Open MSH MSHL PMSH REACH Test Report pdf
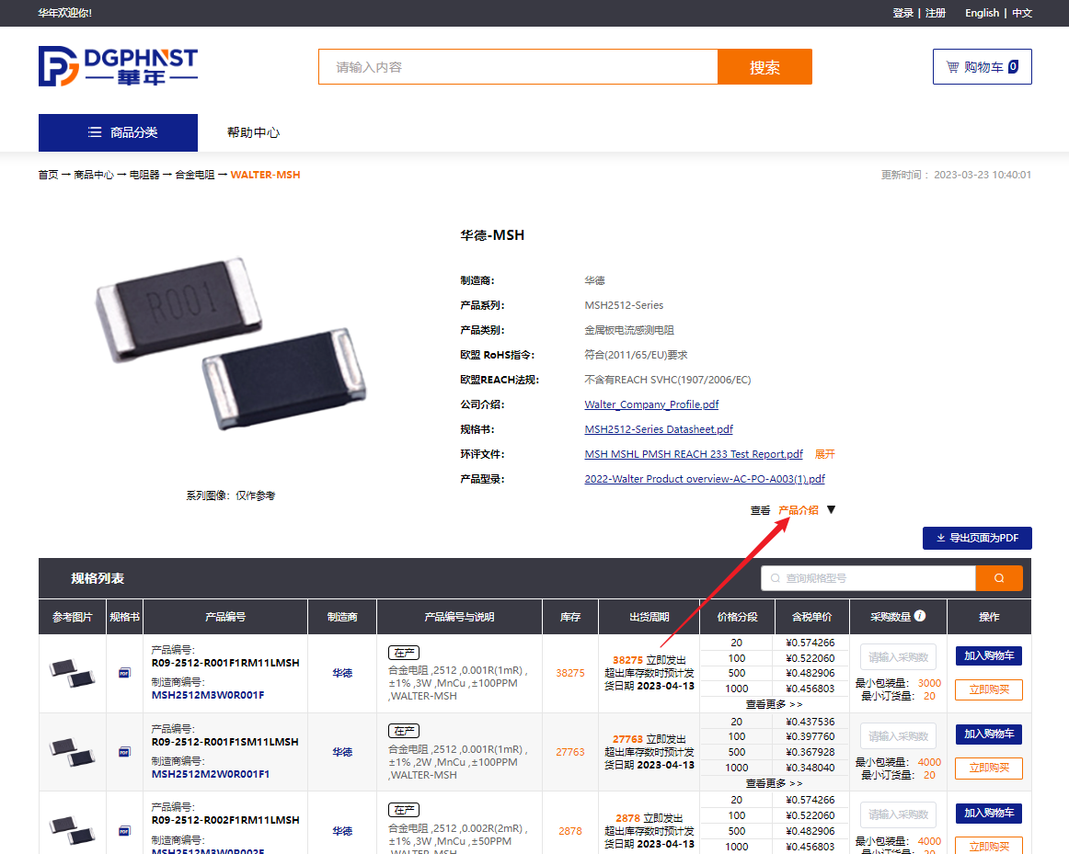This screenshot has width=1069, height=854. click(694, 454)
